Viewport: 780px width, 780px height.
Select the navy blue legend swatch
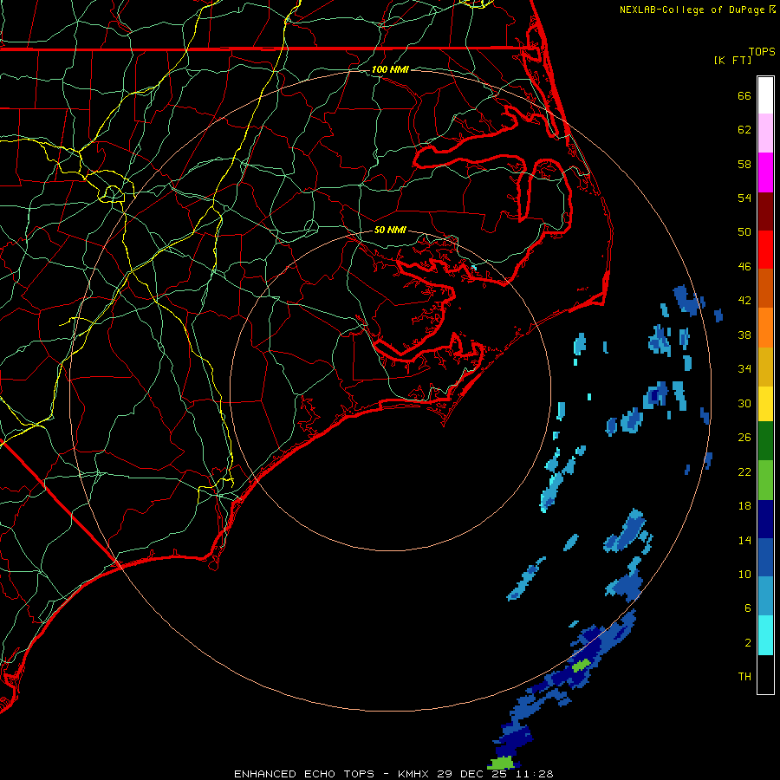point(765,519)
